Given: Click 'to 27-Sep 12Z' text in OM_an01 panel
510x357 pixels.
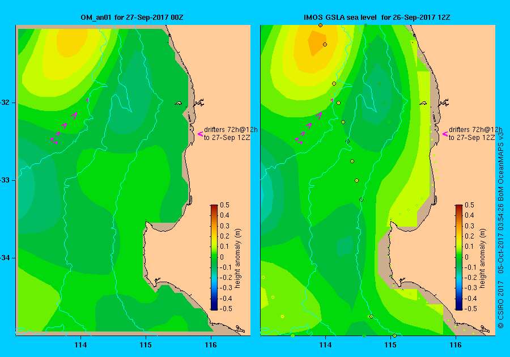Looking at the screenshot, I should click(227, 138).
